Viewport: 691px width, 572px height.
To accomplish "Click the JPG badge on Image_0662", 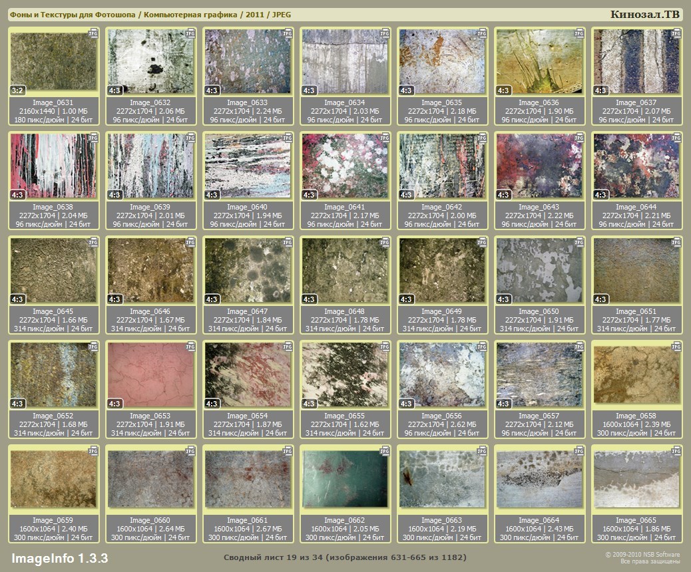I will click(x=385, y=451).
